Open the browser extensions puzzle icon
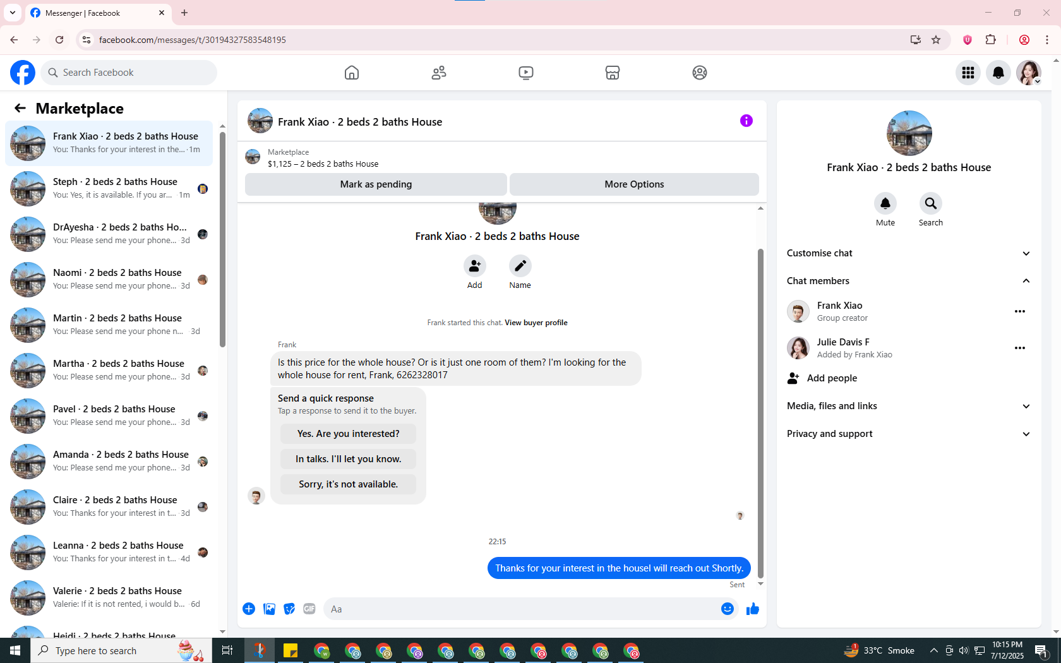The image size is (1061, 663). (990, 40)
